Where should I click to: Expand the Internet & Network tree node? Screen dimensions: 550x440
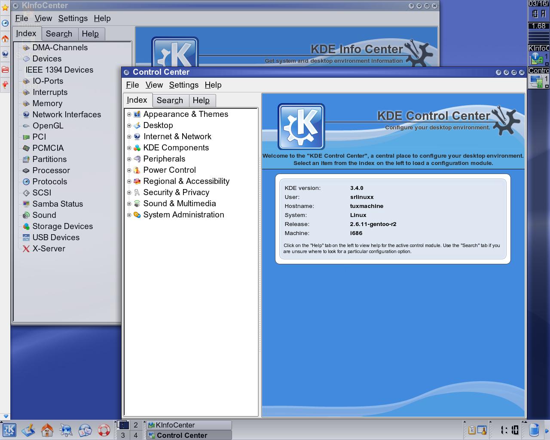click(129, 137)
